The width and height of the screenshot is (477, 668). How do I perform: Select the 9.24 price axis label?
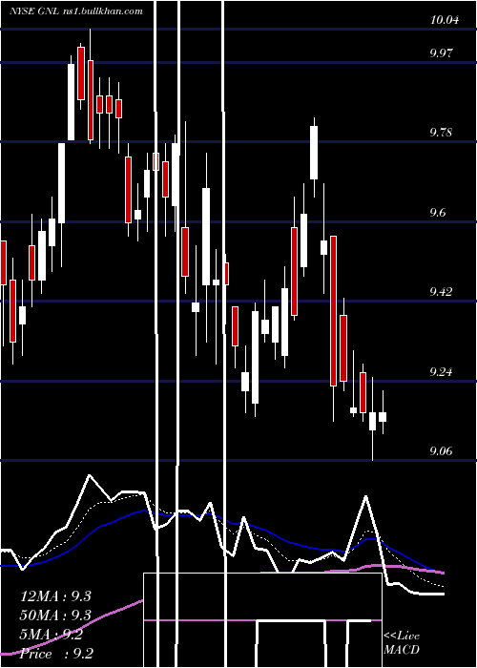(442, 372)
